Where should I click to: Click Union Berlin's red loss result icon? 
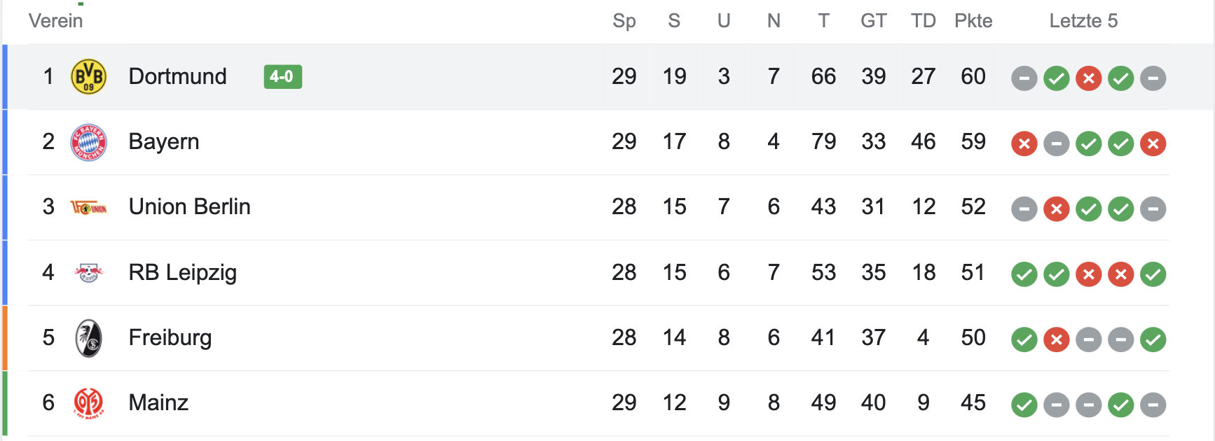pos(1056,209)
